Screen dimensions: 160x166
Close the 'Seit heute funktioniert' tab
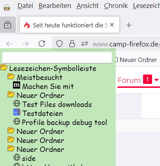pyautogui.click(x=112, y=25)
